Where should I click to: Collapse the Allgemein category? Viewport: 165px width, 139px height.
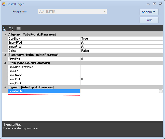click(5, 34)
